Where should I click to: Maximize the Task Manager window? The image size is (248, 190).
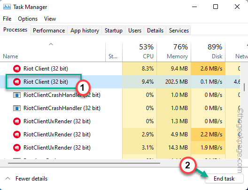click(216, 7)
